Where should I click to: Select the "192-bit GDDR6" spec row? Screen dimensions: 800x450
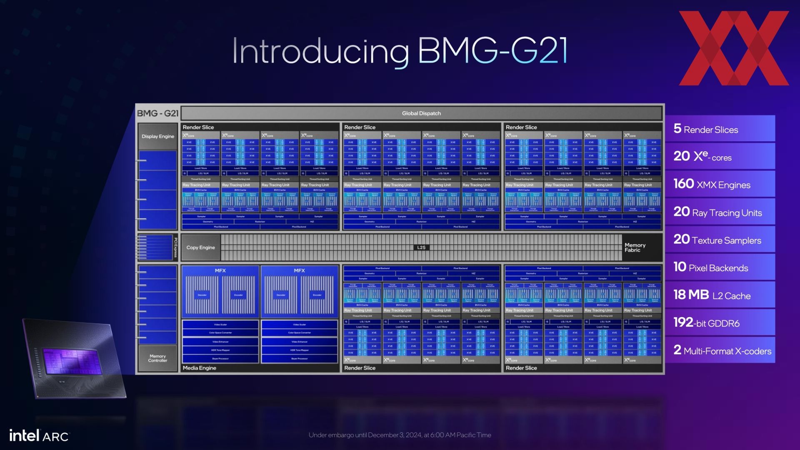(x=720, y=322)
